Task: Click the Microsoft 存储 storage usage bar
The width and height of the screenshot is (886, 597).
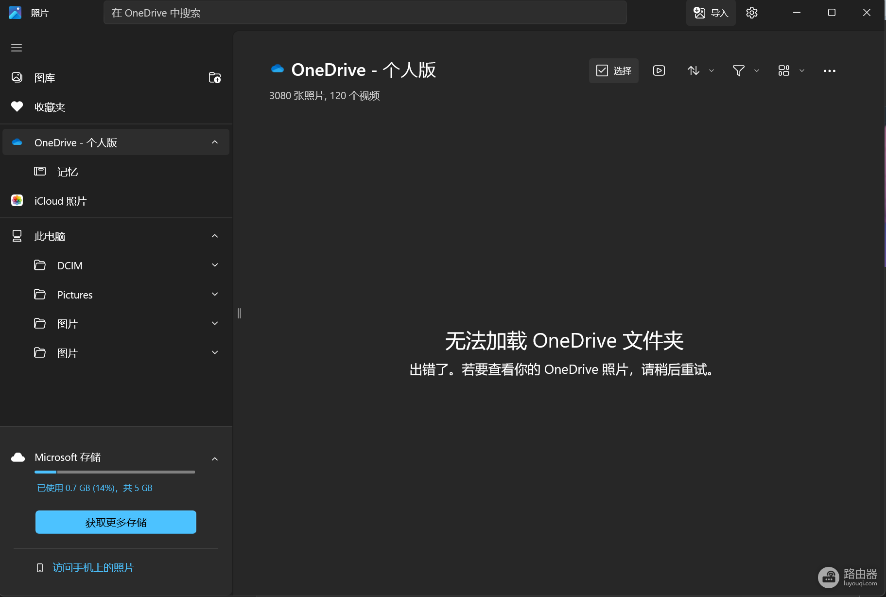Action: point(115,472)
